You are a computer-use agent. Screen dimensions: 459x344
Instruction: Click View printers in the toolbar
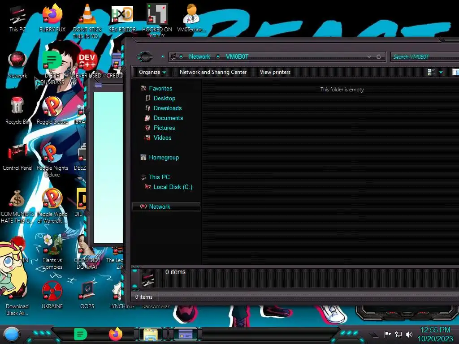coord(275,72)
